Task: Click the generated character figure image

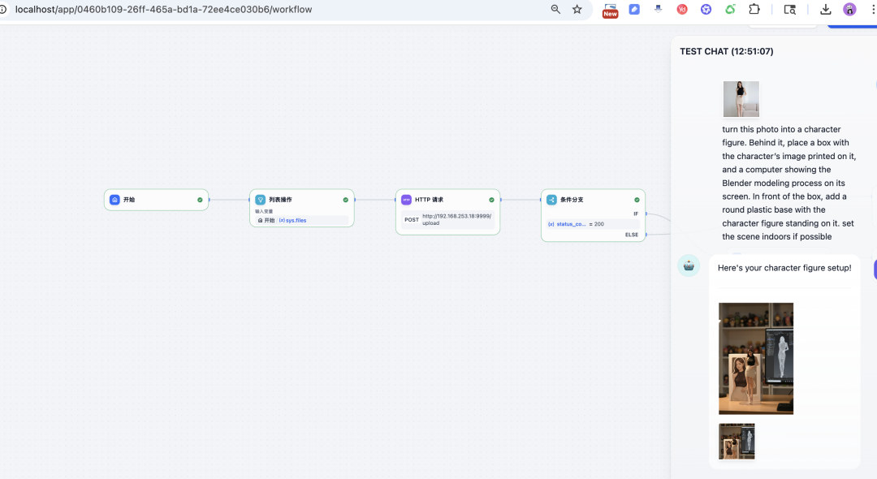Action: (755, 358)
